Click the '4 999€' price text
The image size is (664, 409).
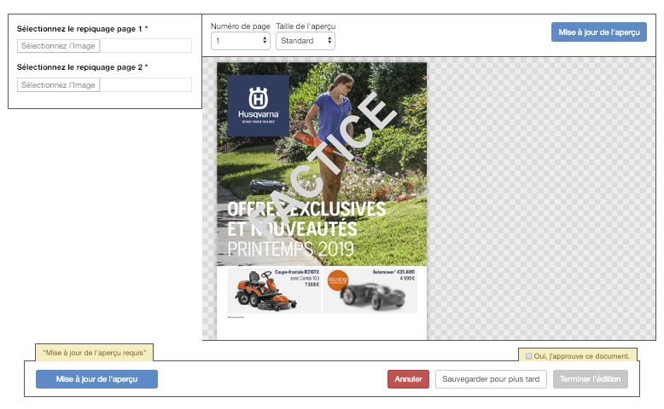click(x=407, y=279)
